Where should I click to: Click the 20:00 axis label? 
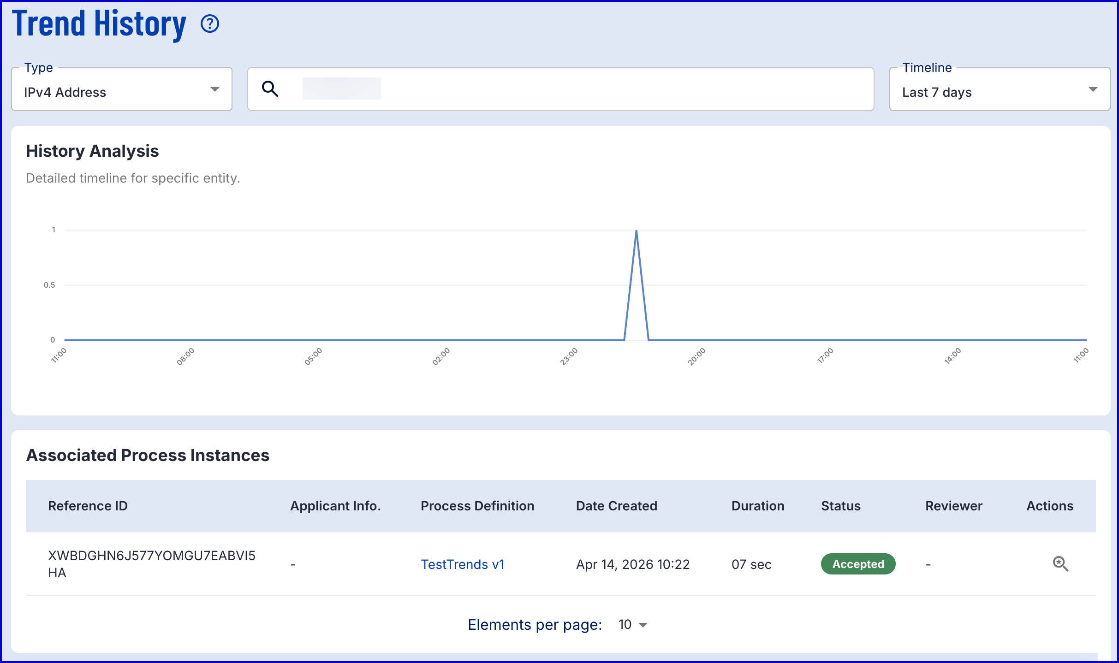point(696,357)
